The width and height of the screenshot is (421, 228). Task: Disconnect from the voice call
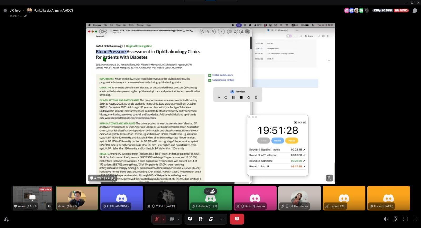coord(237,219)
